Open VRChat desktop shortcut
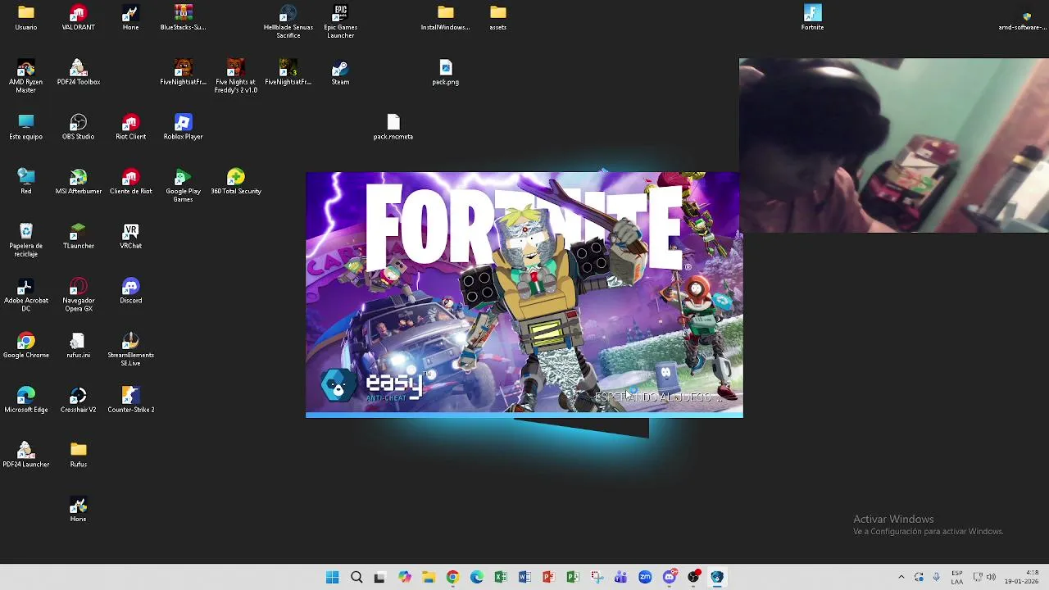Image resolution: width=1049 pixels, height=590 pixels. pyautogui.click(x=130, y=236)
